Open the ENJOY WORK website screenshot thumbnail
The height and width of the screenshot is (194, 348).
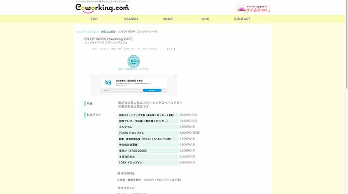133,71
